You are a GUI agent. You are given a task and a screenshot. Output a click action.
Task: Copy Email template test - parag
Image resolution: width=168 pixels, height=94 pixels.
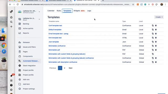[153, 34]
